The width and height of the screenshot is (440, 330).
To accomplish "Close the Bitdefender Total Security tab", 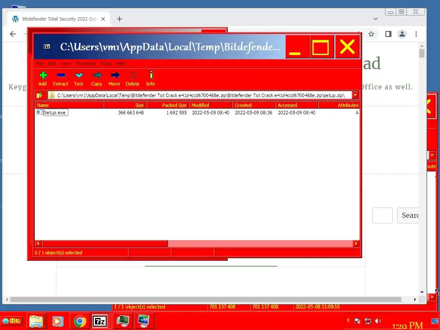I will [x=103, y=19].
